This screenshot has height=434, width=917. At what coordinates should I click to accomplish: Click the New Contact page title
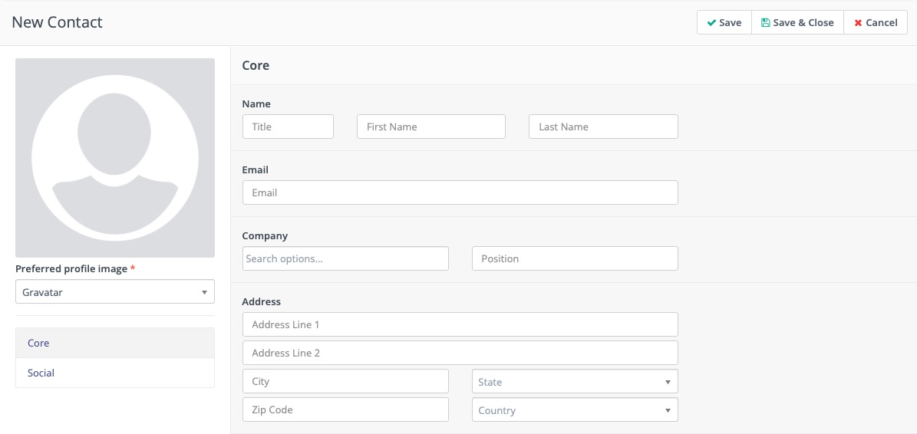pyautogui.click(x=58, y=23)
